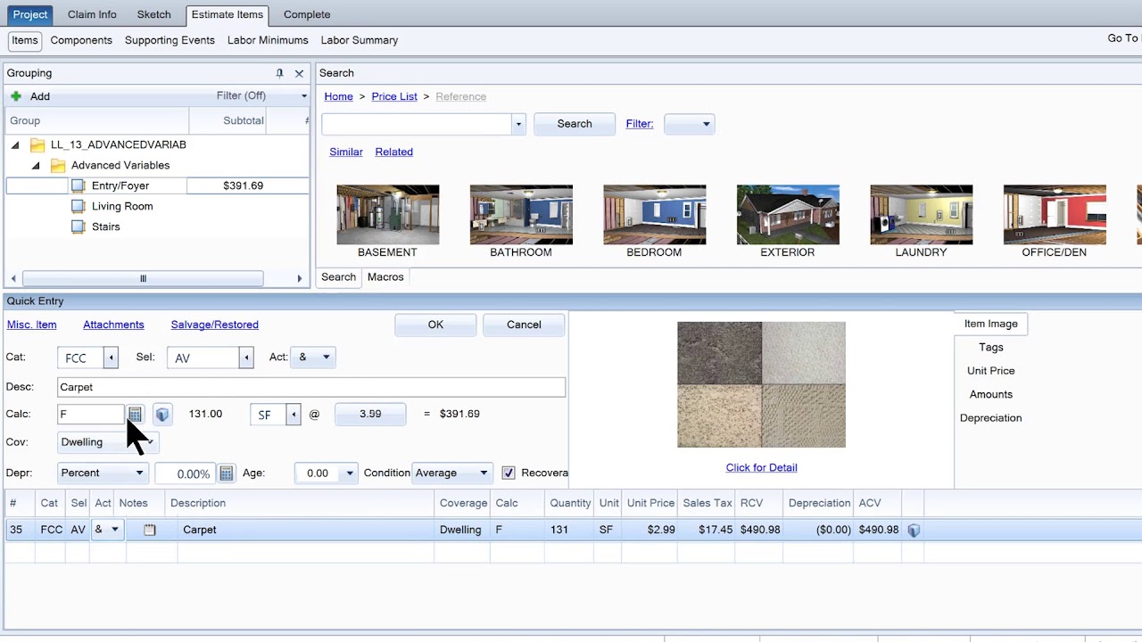Open the Cov Dwelling dropdown

(107, 442)
